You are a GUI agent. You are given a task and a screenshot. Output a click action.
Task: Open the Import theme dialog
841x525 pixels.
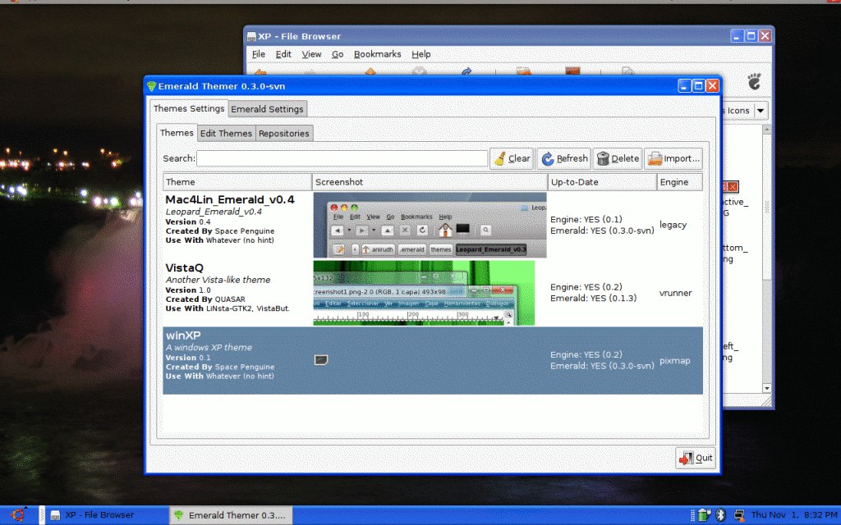pos(673,158)
